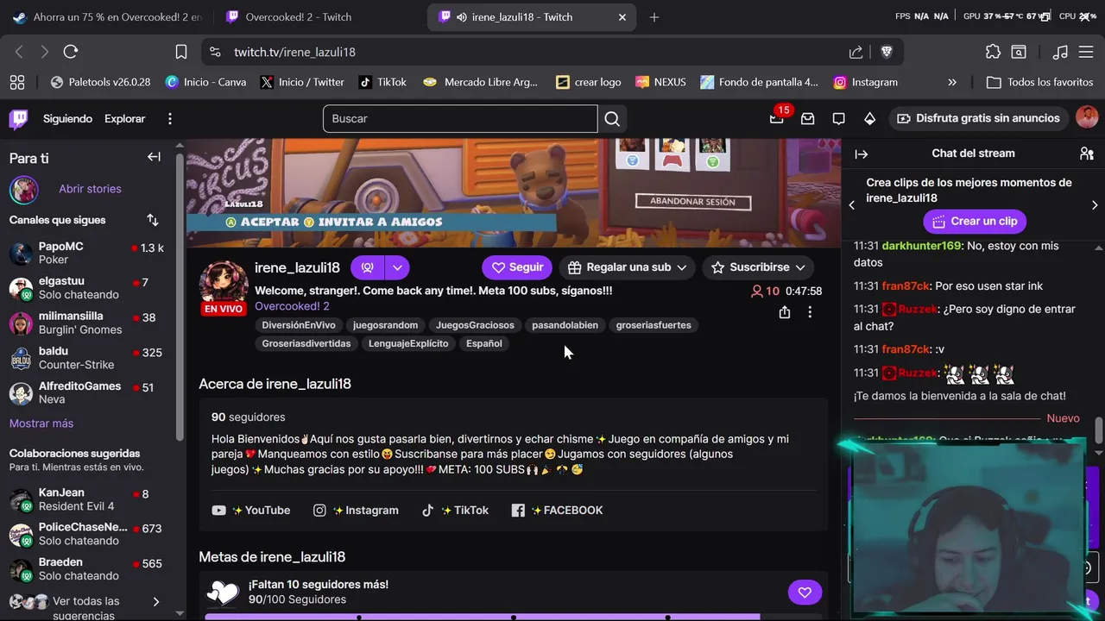
Task: Open Paletools v26.0.28 bookmark
Action: (100, 82)
